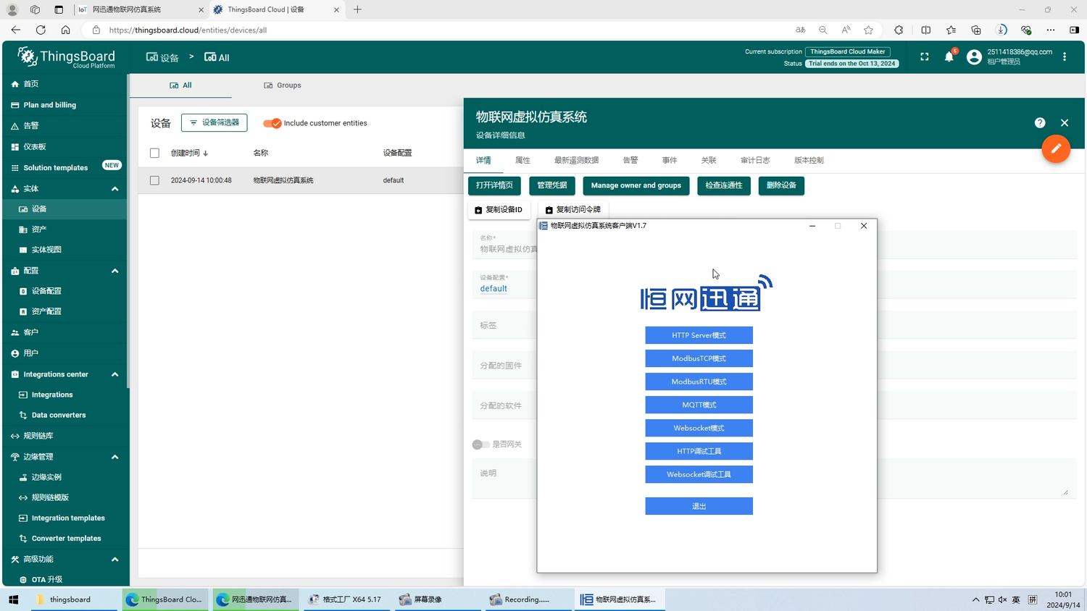Click the ThingsBoard logo
Viewport: 1087px width, 611px height.
[67, 57]
